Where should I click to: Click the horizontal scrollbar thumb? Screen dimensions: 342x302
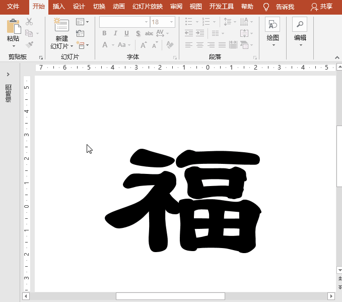[x=170, y=296]
